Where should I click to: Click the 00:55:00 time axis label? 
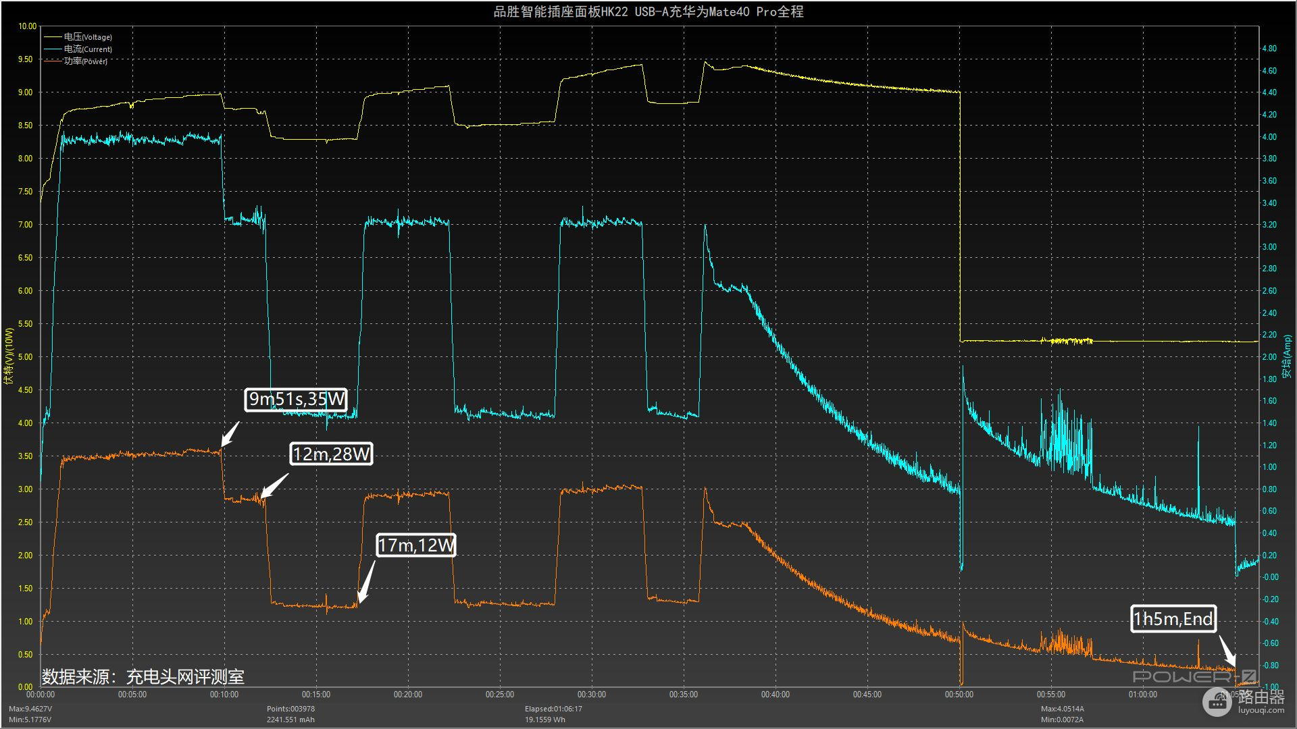[1051, 695]
